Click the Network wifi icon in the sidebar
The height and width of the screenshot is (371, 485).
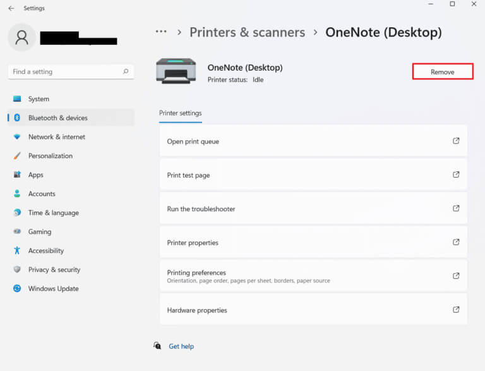pyautogui.click(x=17, y=137)
